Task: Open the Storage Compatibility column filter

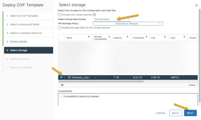Action: [x=109, y=37]
